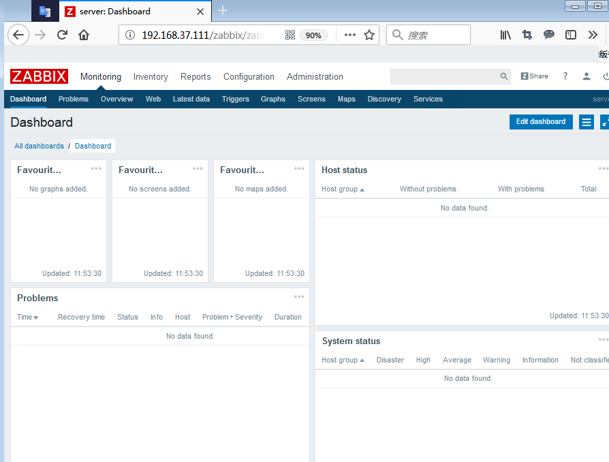Click the Zabbix Share icon
609x462 pixels.
coord(534,76)
